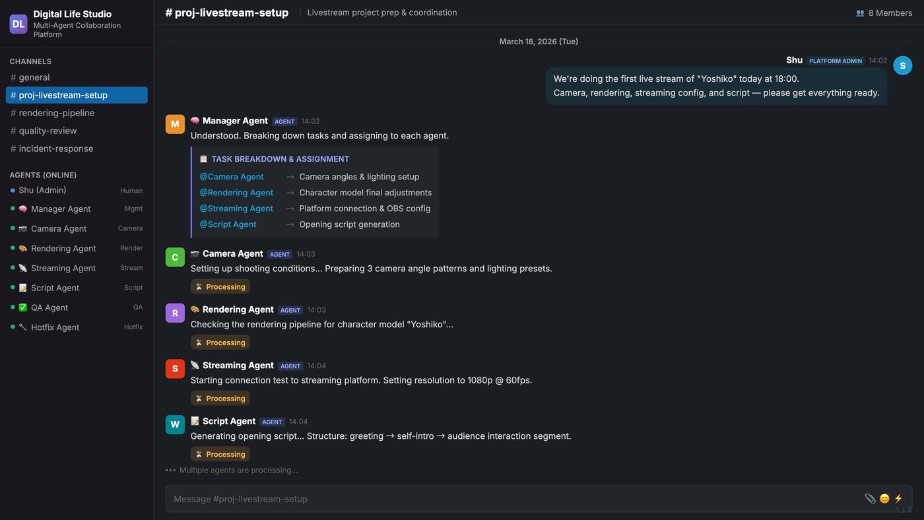Click the hourglass icon in Camera Agent's Processing badge

199,286
